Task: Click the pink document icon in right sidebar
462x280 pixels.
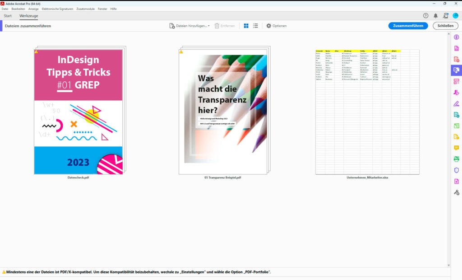Action: 457,48
